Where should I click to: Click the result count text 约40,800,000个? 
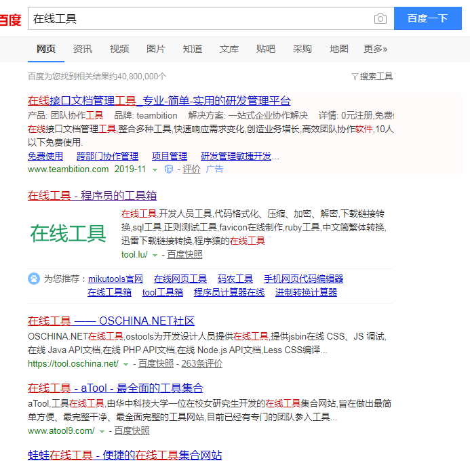click(138, 77)
